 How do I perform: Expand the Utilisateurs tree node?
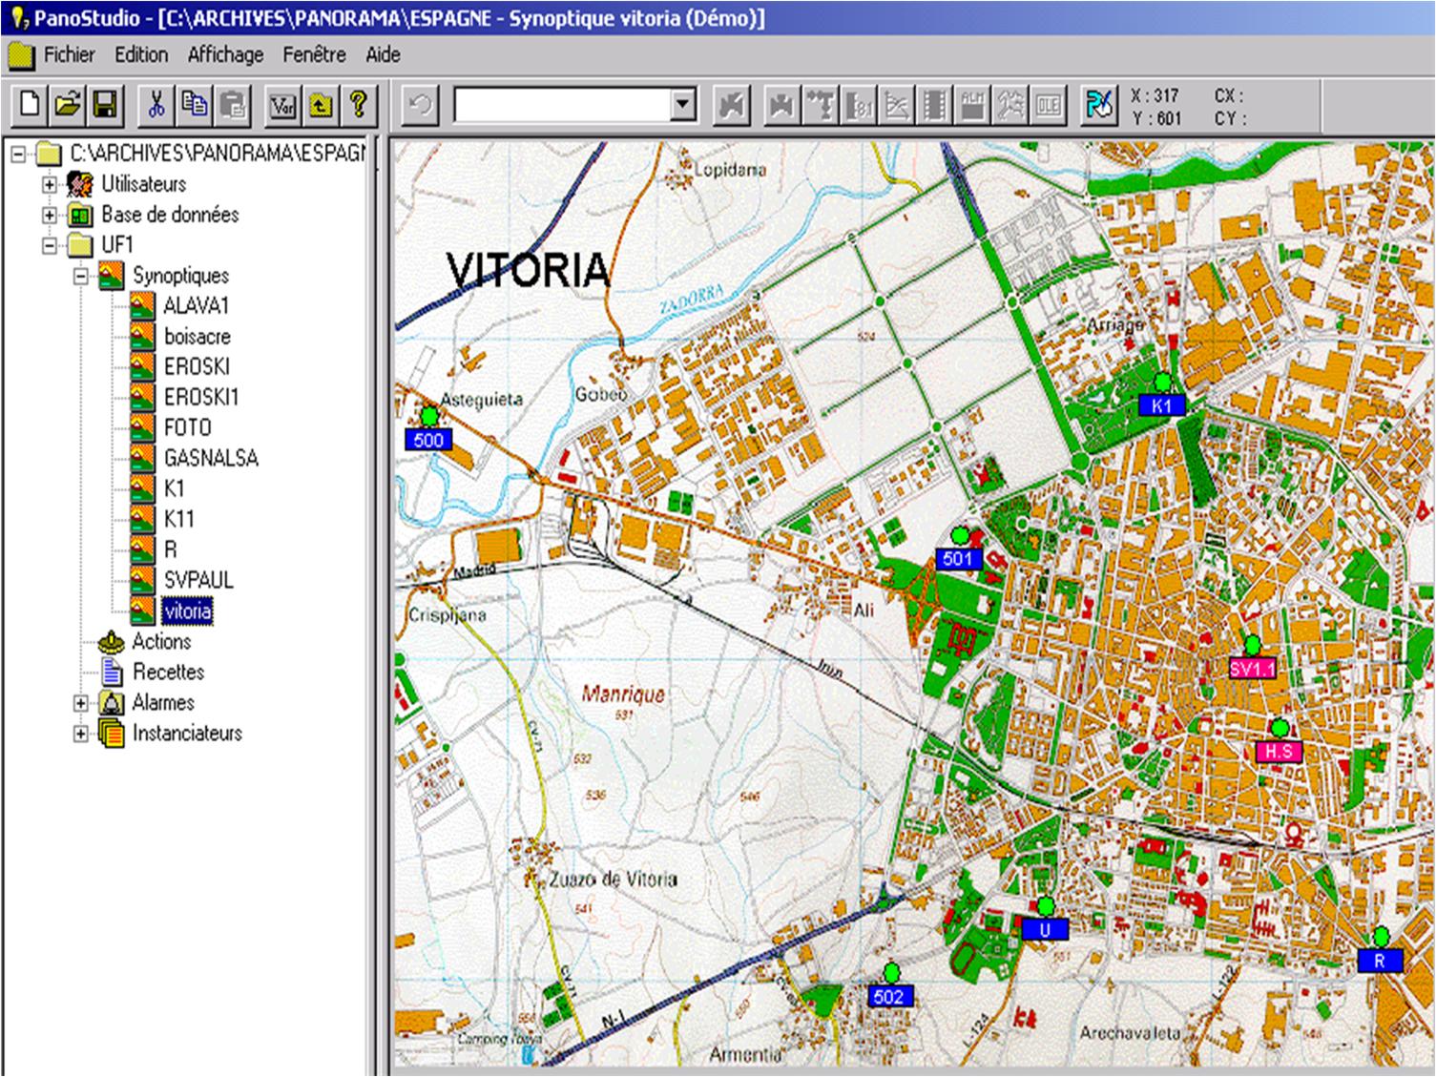50,184
